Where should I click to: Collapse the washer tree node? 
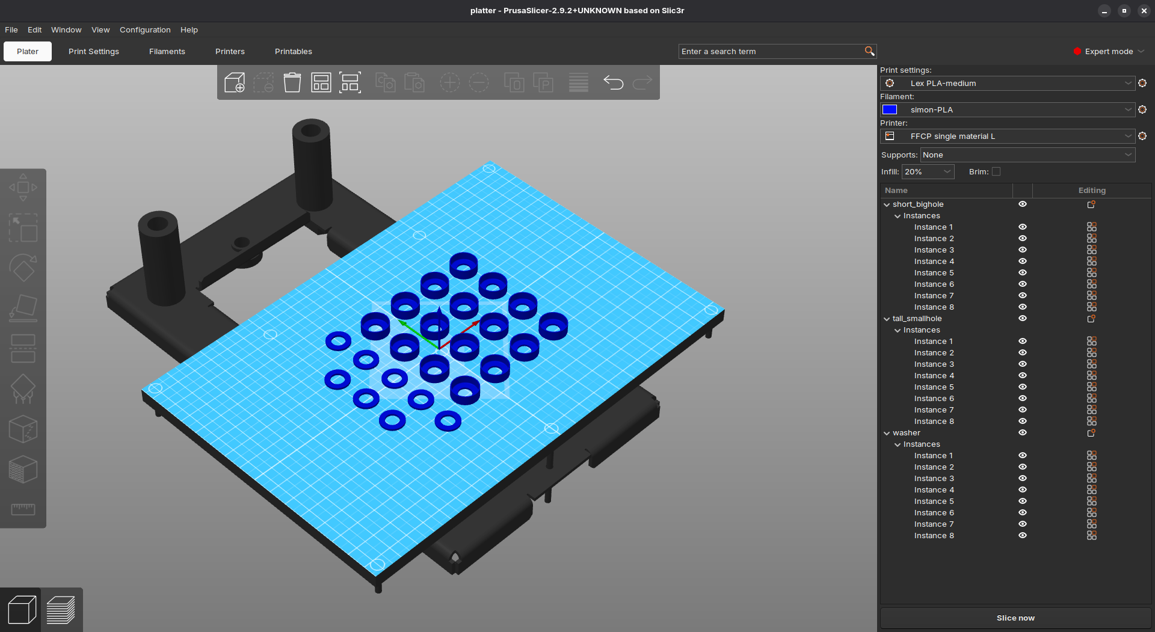pyautogui.click(x=887, y=433)
